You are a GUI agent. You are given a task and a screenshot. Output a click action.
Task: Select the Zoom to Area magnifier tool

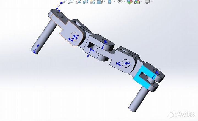click(x=71, y=2)
